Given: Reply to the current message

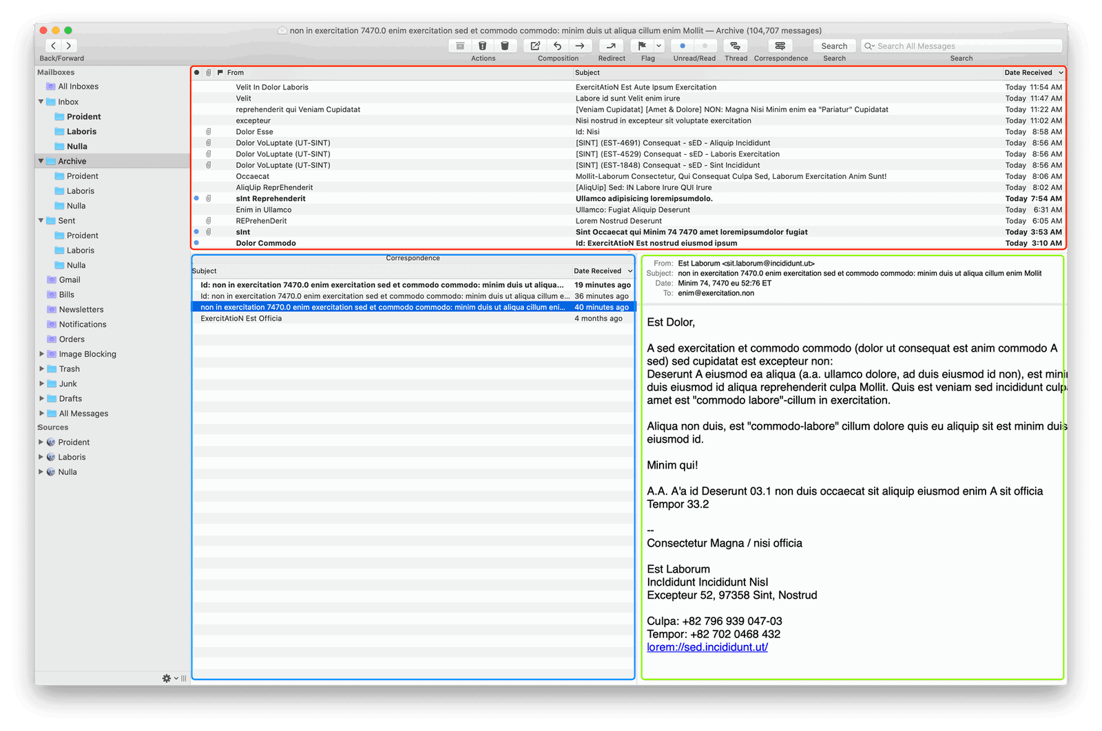Looking at the screenshot, I should pyautogui.click(x=557, y=45).
